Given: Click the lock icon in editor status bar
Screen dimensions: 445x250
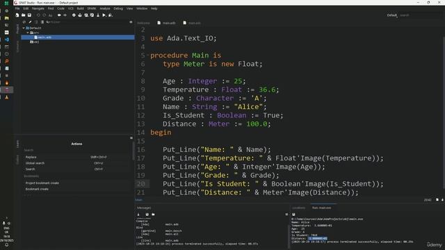Looking at the screenshot, I should pos(442,200).
